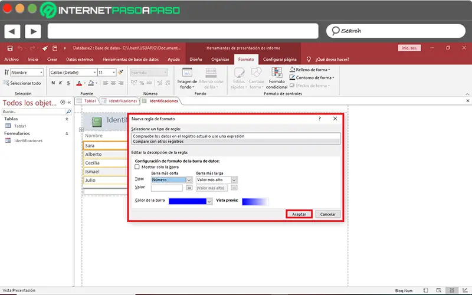This screenshot has width=472, height=295.
Task: Click the browser back arrow button
Action: point(12,31)
